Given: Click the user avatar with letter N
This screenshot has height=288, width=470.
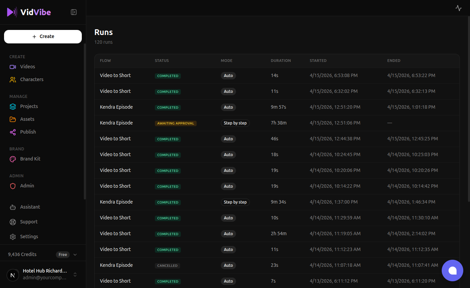Looking at the screenshot, I should coord(13,275).
